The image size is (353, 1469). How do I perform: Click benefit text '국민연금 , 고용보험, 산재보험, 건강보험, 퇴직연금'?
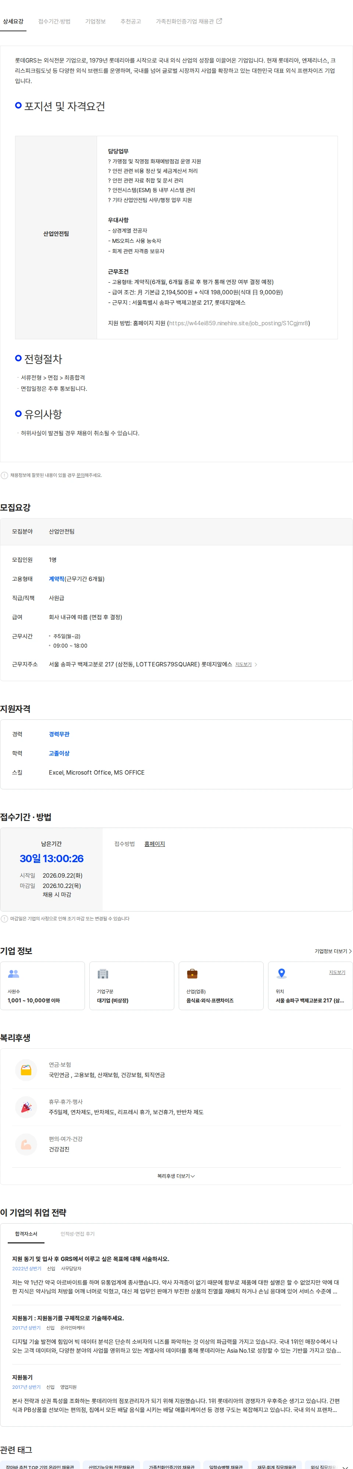107,1076
